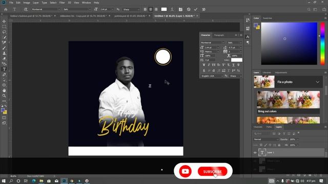
Task: Open the Filter menu
Action: click(62, 3)
